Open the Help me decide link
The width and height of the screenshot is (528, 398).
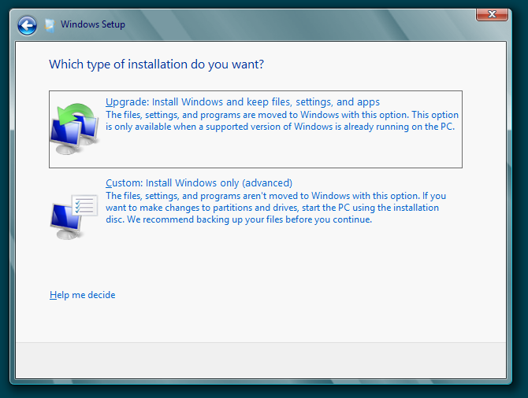(83, 295)
